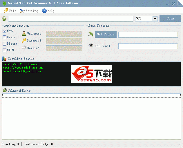This screenshot has width=183, height=148.
Task: Click the 'Safe3 Web Vul Scanner' log line
Action: tap(21, 64)
